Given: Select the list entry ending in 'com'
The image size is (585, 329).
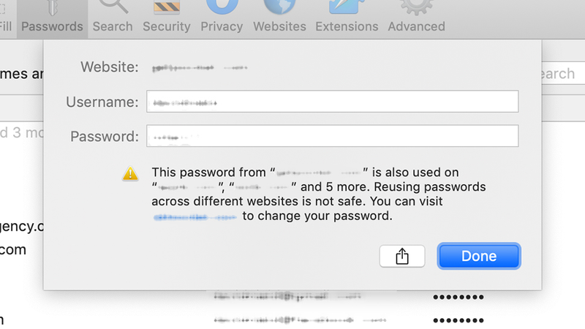Looking at the screenshot, I should pos(13,249).
